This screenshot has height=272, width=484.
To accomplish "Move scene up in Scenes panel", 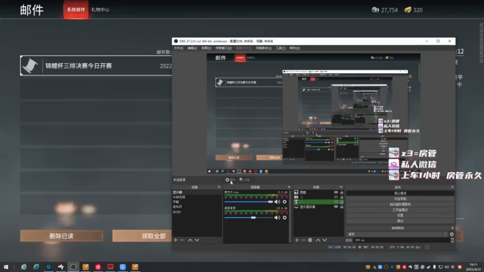I will coord(190,240).
